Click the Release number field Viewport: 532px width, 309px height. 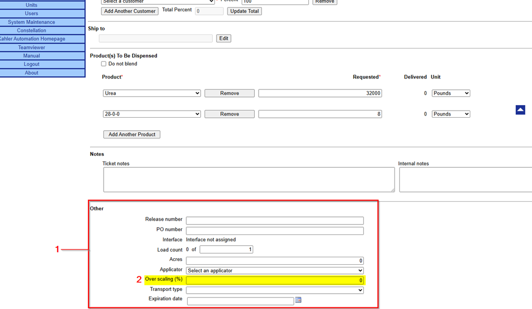tap(274, 221)
